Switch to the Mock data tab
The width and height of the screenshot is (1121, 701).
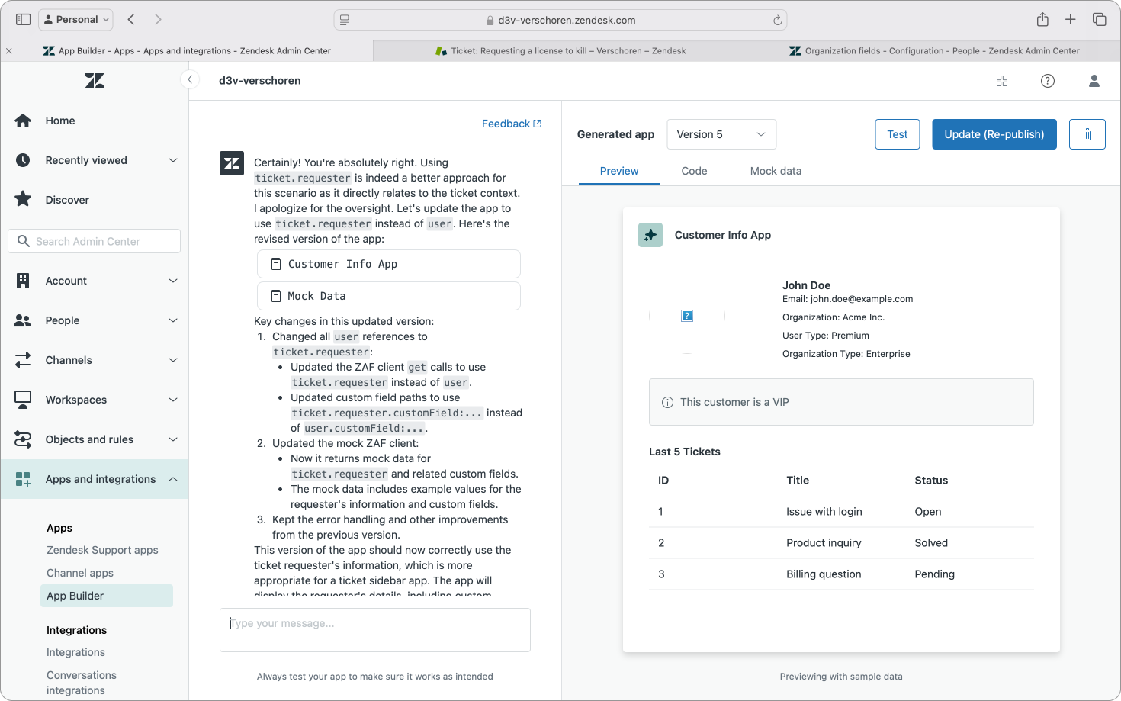[x=776, y=171]
